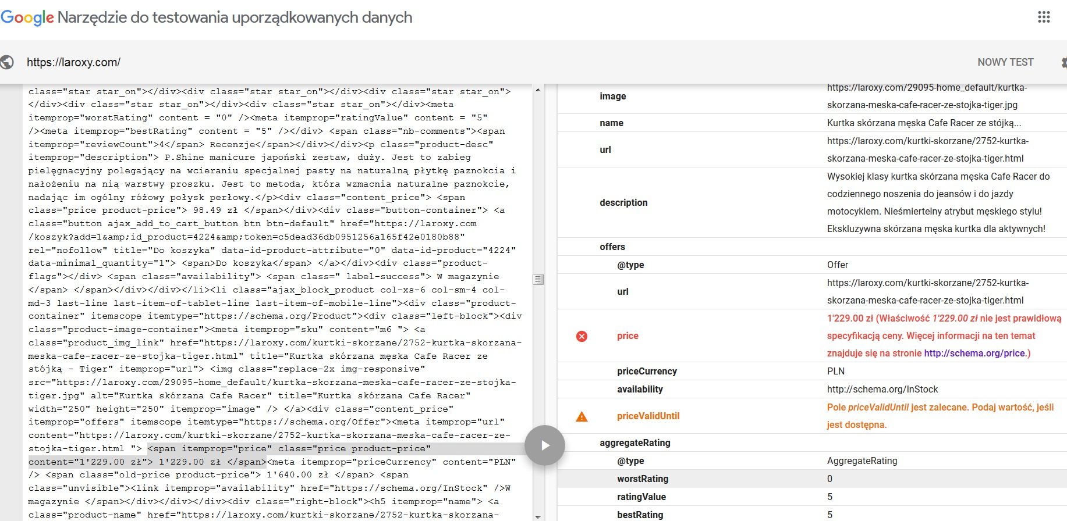
Task: Select the offers section label
Action: tap(612, 247)
